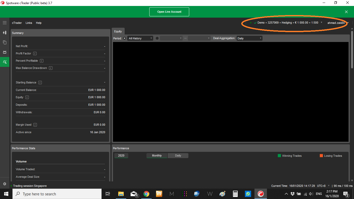Click the main vertical scrollbar

352,49
